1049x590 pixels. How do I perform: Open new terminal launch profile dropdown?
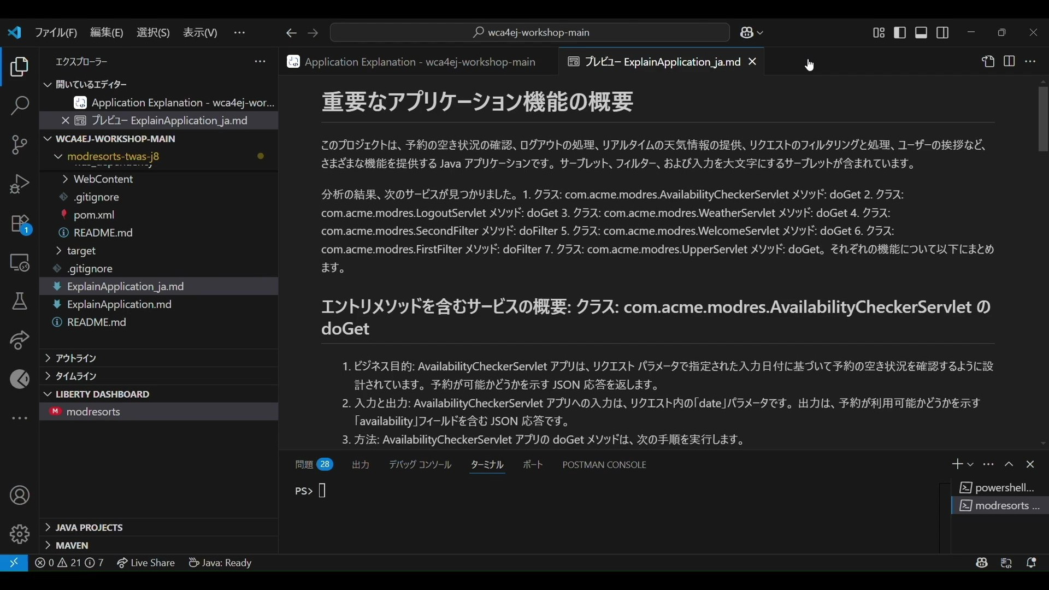pyautogui.click(x=971, y=464)
